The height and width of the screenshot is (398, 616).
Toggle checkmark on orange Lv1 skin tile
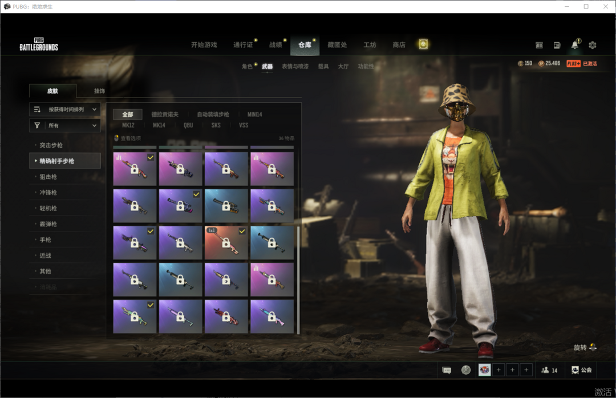[242, 231]
